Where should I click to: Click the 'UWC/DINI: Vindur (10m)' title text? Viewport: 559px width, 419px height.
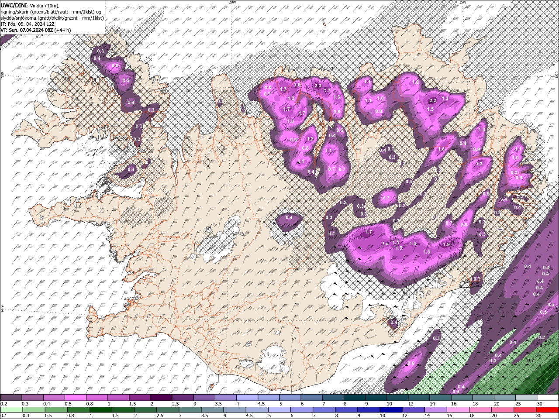click(29, 5)
